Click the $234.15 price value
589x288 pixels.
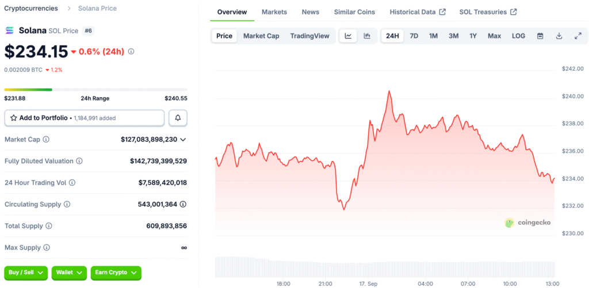pos(36,51)
